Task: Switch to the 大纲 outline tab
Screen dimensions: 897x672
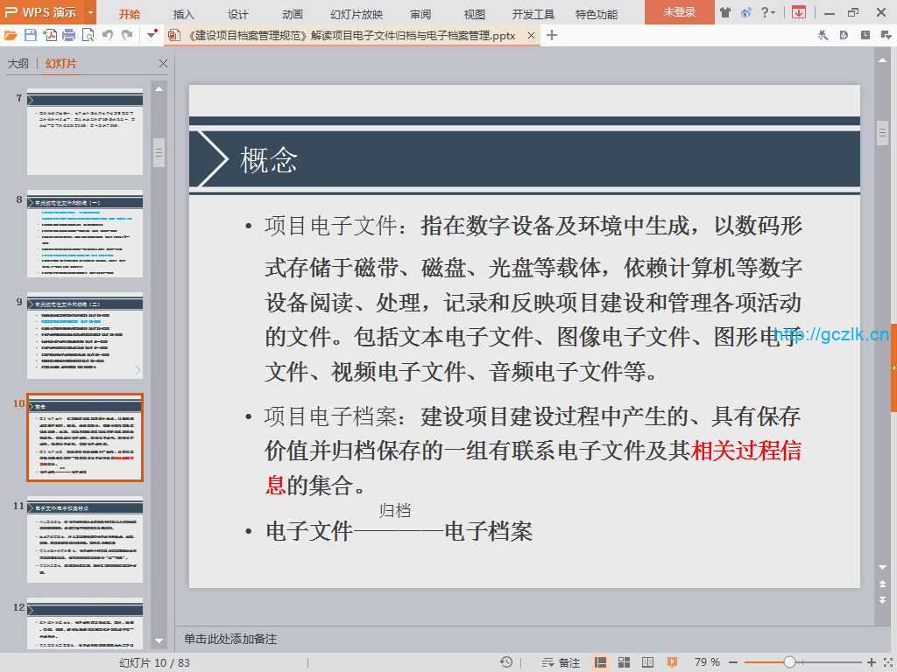Action: pos(18,64)
